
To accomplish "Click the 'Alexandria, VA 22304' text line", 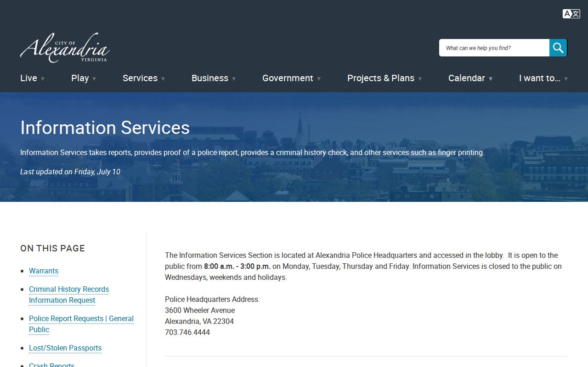I will coord(199,321).
